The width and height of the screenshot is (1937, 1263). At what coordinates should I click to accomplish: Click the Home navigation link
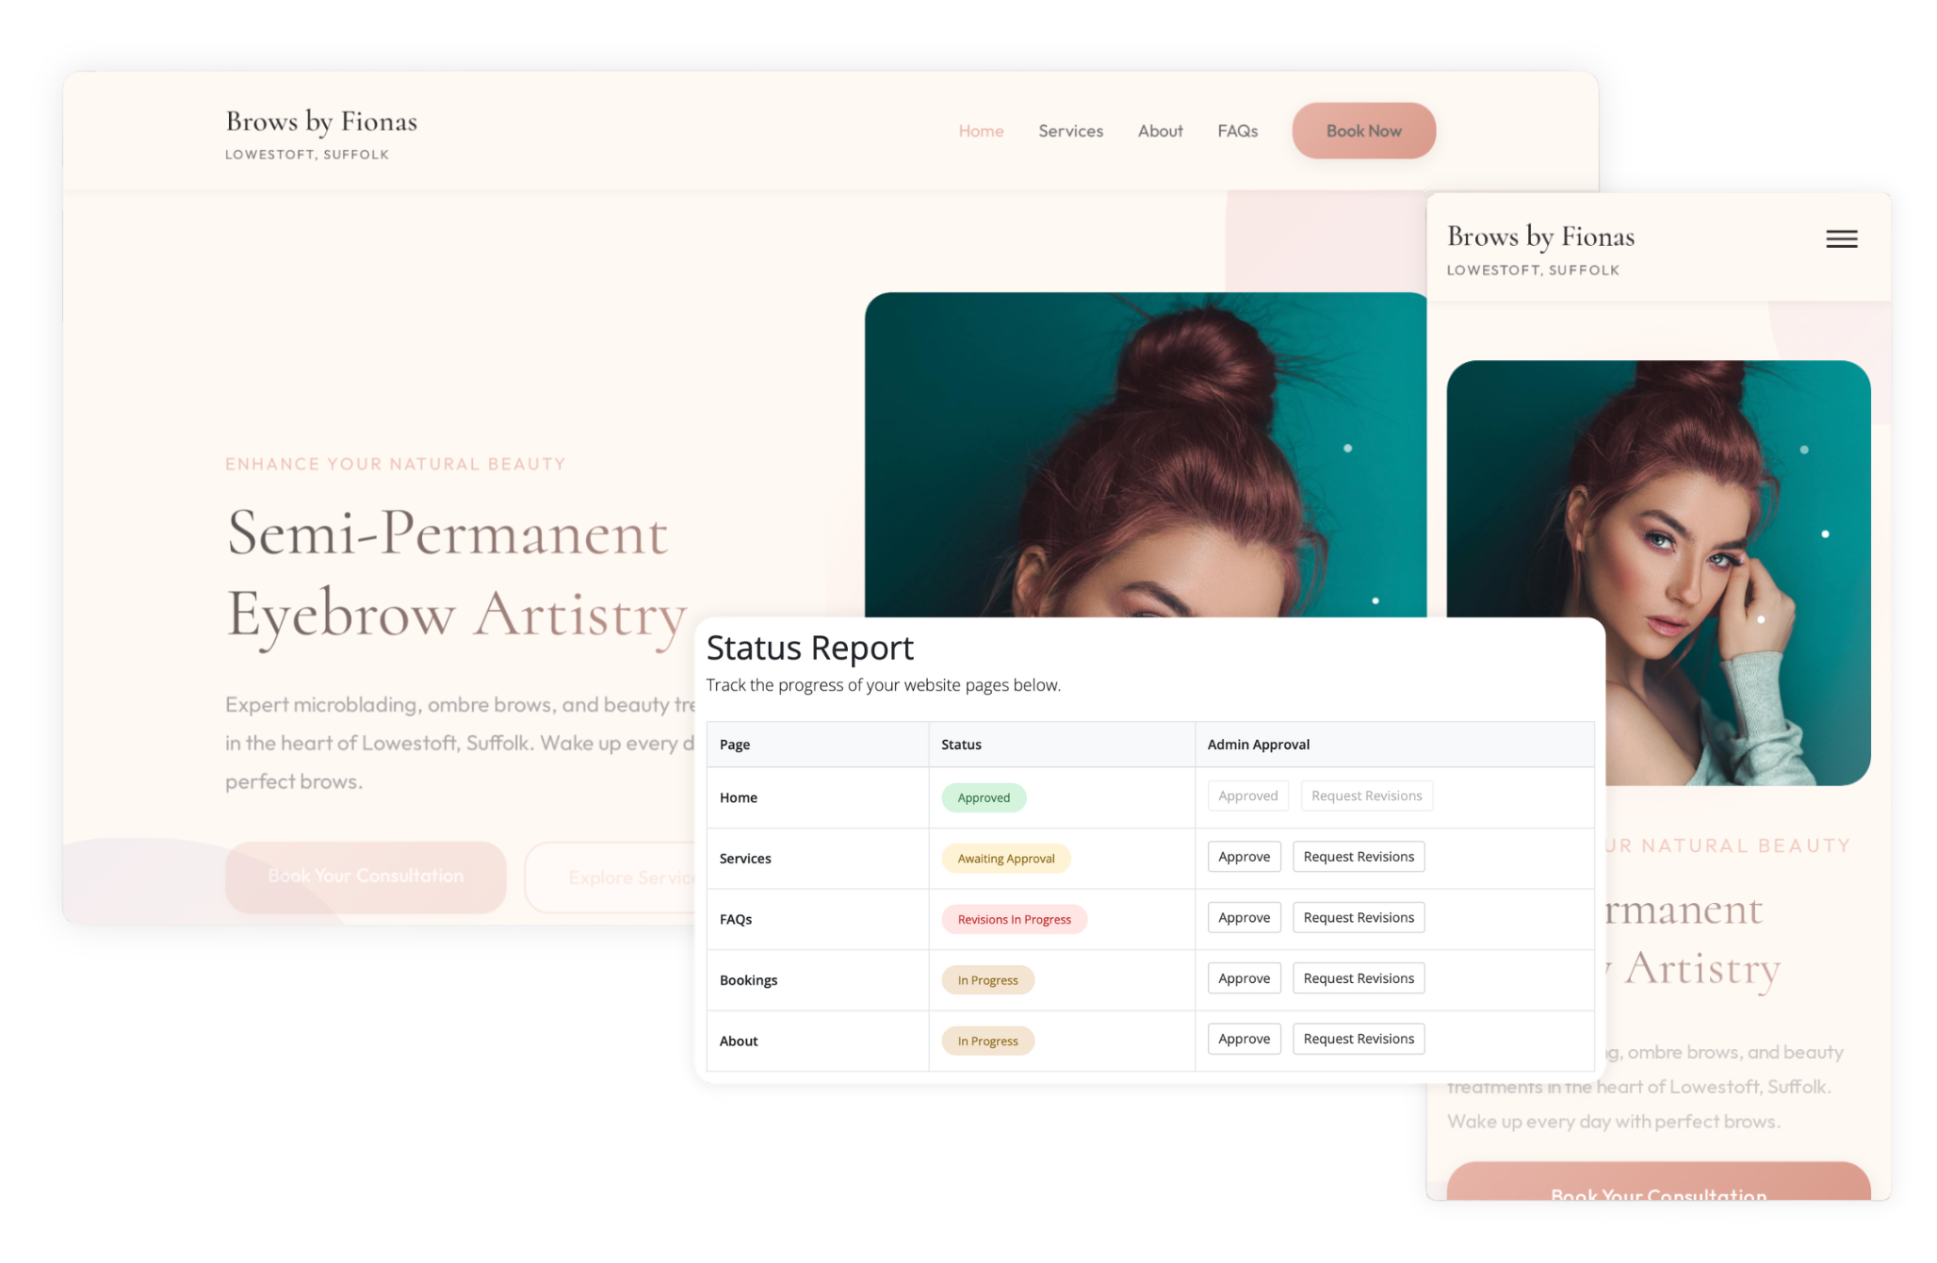click(981, 131)
